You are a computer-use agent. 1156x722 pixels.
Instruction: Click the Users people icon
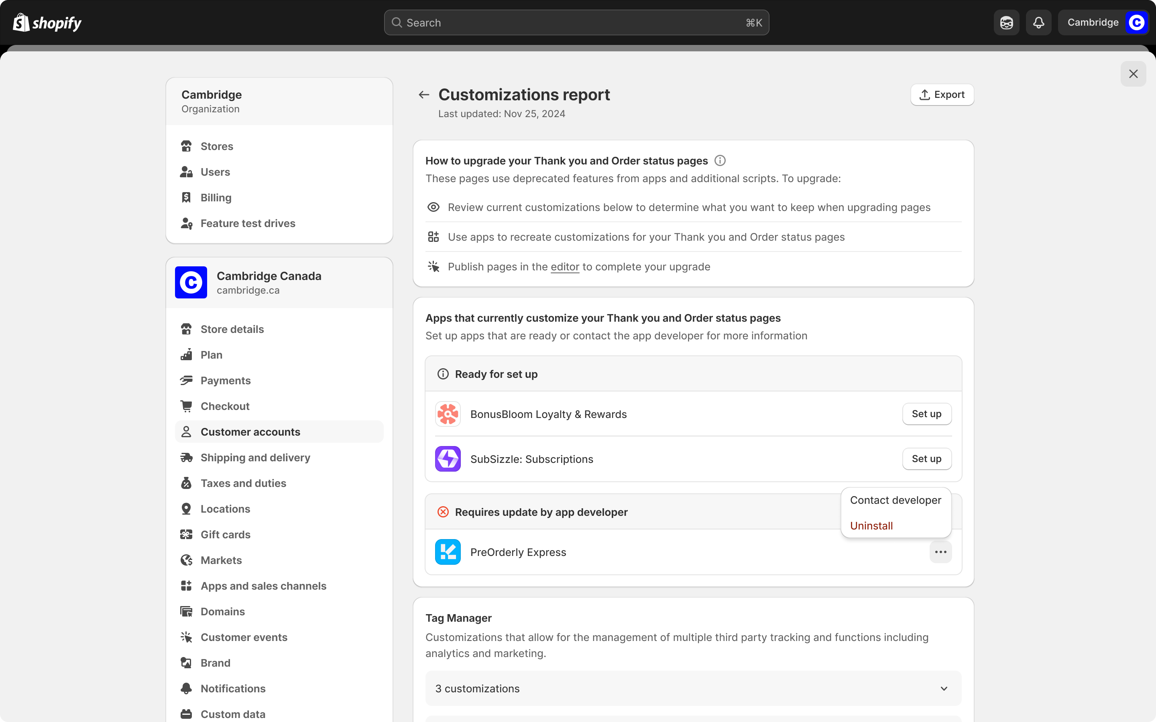tap(186, 172)
